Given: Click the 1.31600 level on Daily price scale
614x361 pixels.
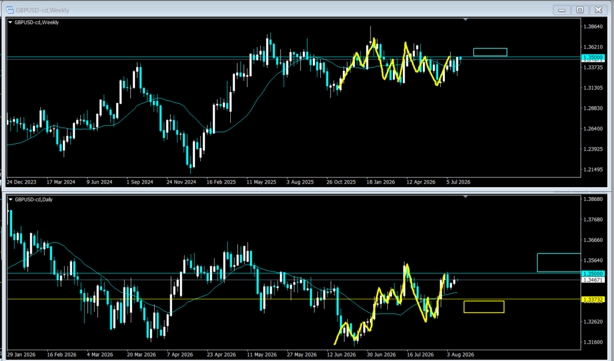Looking at the screenshot, I should 592,342.
